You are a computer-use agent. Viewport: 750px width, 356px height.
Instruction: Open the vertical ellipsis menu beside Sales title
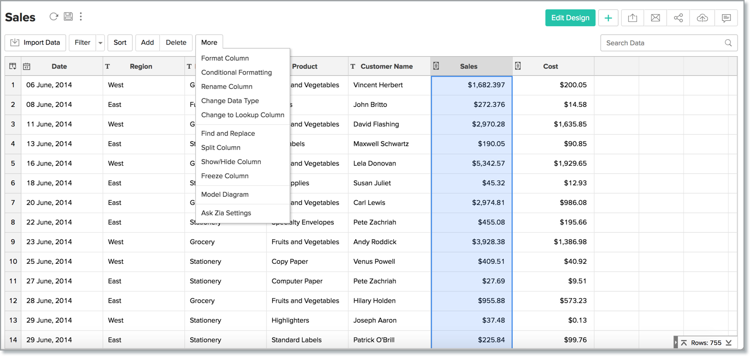pos(81,16)
